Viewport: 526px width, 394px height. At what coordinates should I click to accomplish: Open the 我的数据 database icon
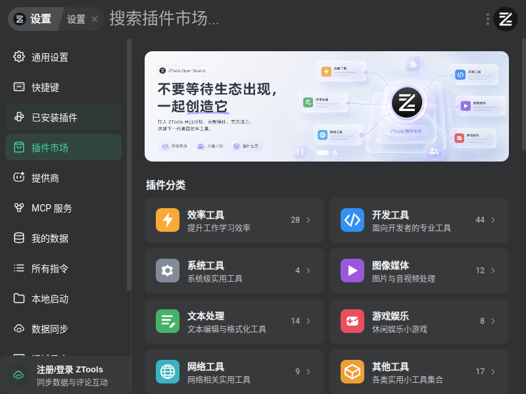[19, 238]
